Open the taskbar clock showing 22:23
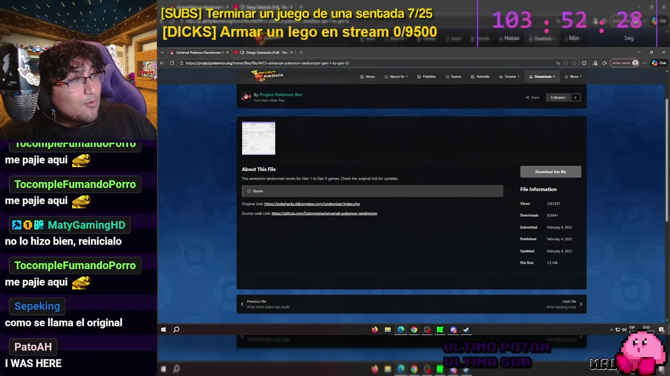 click(x=646, y=328)
